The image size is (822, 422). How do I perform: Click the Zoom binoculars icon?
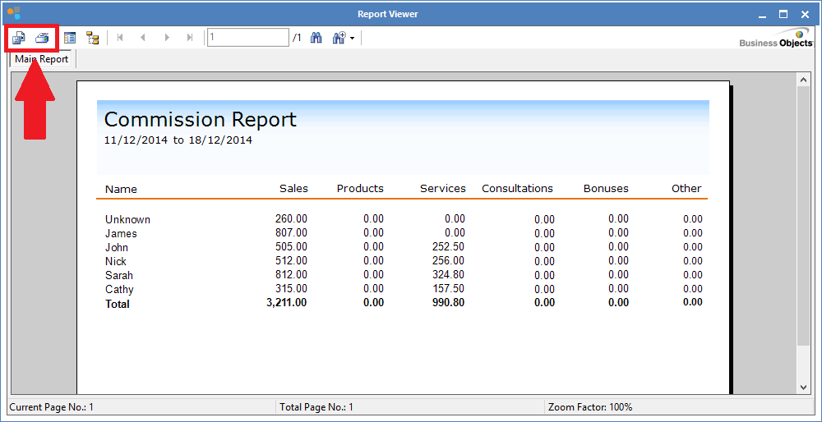[x=338, y=38]
